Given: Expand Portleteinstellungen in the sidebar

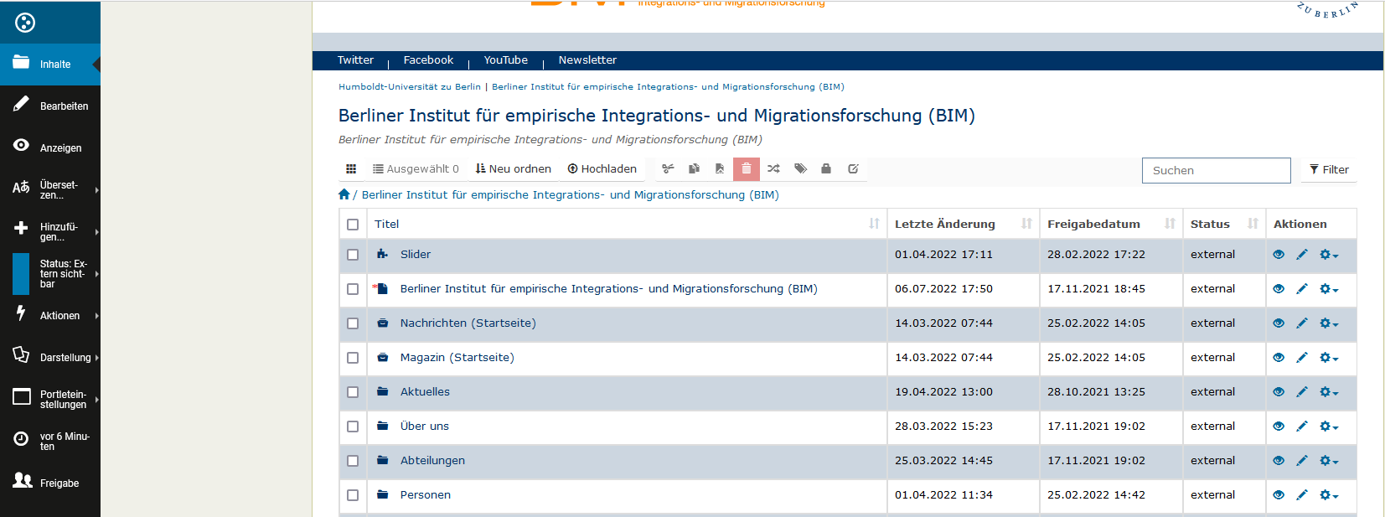Looking at the screenshot, I should coord(50,400).
